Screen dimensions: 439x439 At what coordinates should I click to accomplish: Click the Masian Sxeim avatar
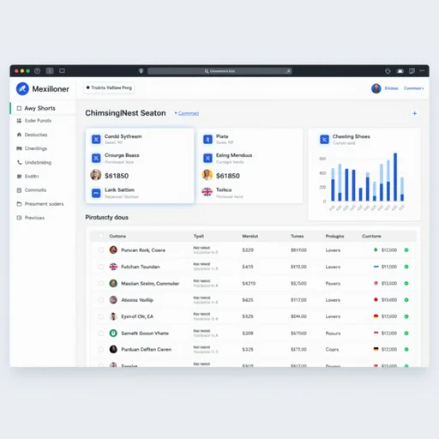(113, 283)
